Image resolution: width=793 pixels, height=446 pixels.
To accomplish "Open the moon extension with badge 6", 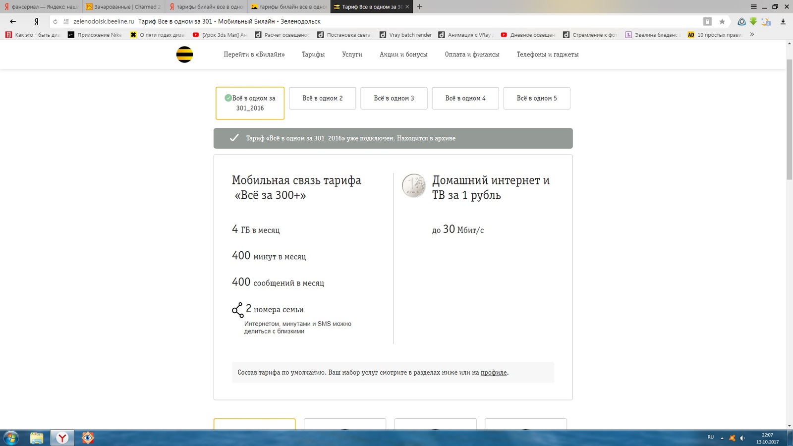I will (x=766, y=21).
